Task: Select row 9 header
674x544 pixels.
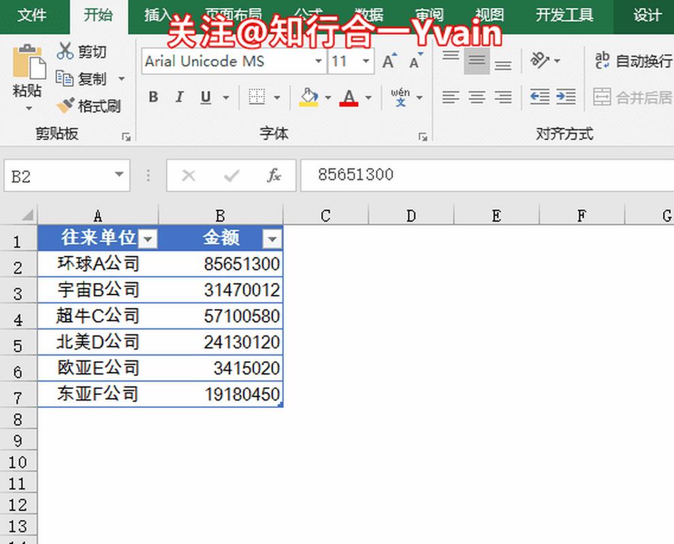Action: (18, 441)
